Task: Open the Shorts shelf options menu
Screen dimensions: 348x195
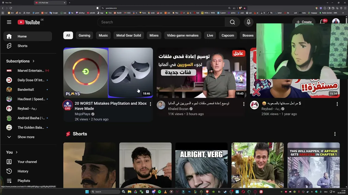Action: [x=335, y=134]
